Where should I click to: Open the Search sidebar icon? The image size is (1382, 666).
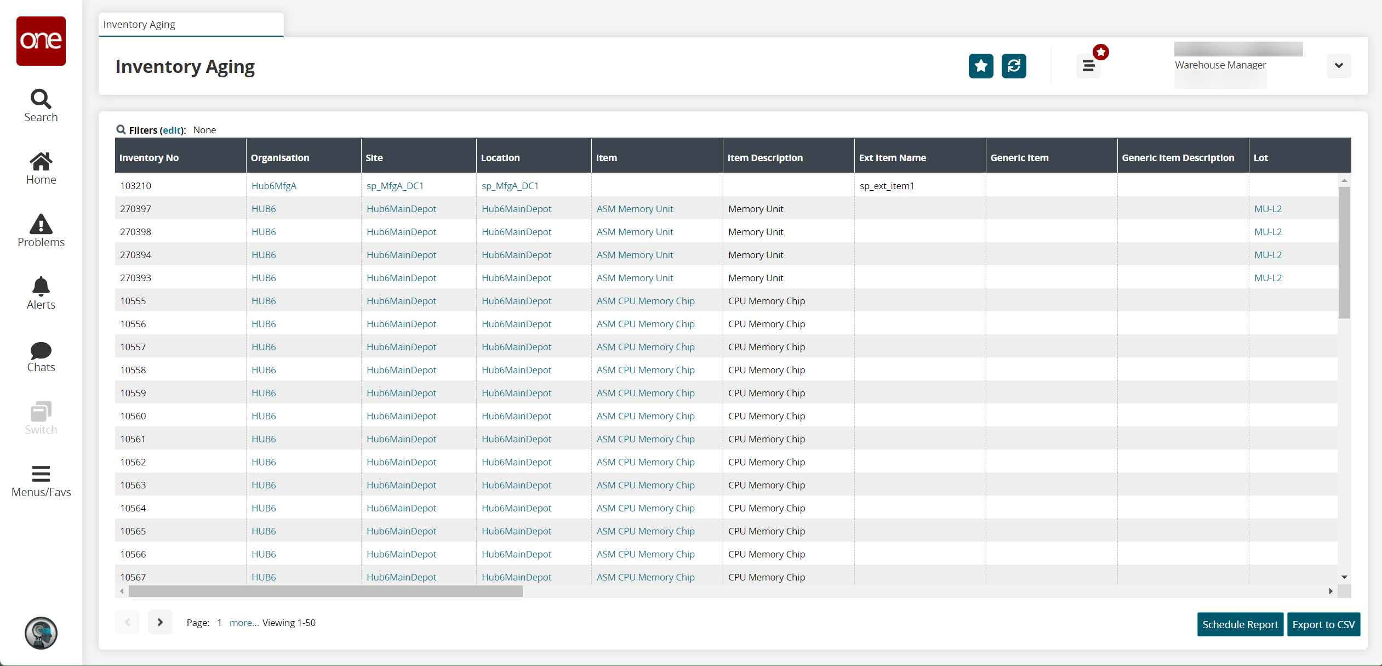(x=41, y=106)
